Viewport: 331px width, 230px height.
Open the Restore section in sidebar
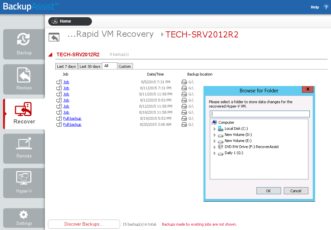(24, 79)
